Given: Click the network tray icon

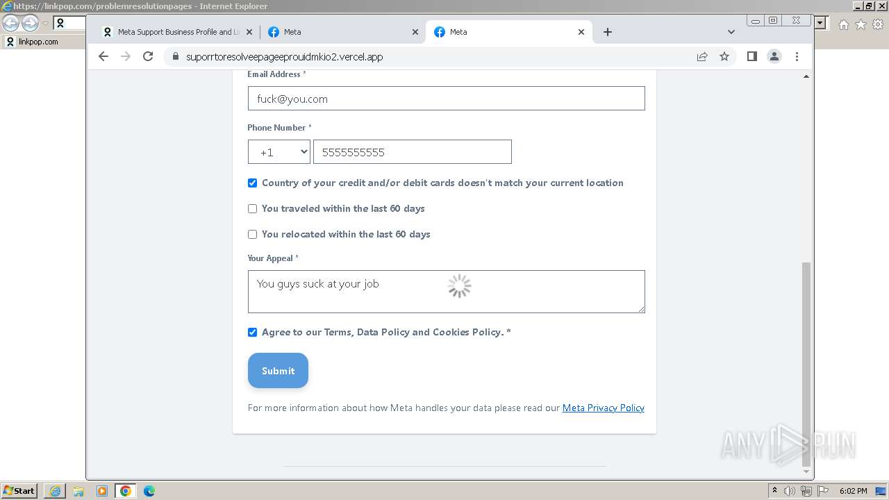Looking at the screenshot, I should click(x=806, y=491).
